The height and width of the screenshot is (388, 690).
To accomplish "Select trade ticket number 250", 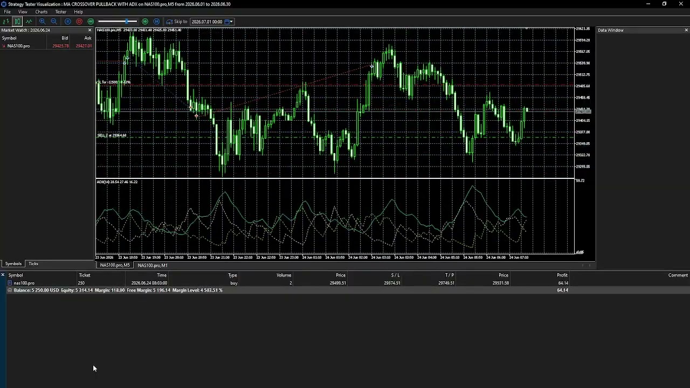I will (x=81, y=283).
